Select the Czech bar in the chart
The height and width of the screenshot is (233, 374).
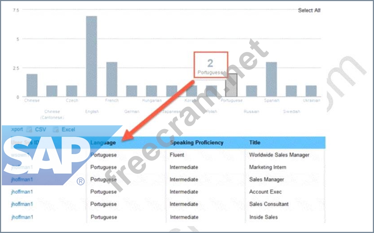tap(72, 91)
